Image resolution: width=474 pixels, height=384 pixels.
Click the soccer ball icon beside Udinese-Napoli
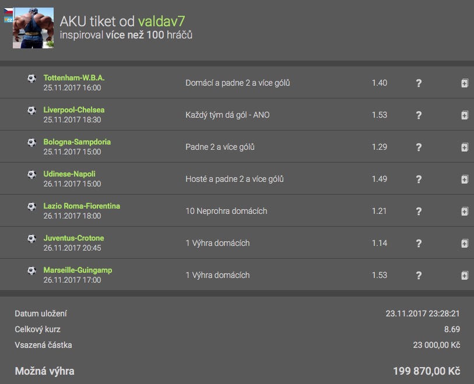(x=31, y=174)
